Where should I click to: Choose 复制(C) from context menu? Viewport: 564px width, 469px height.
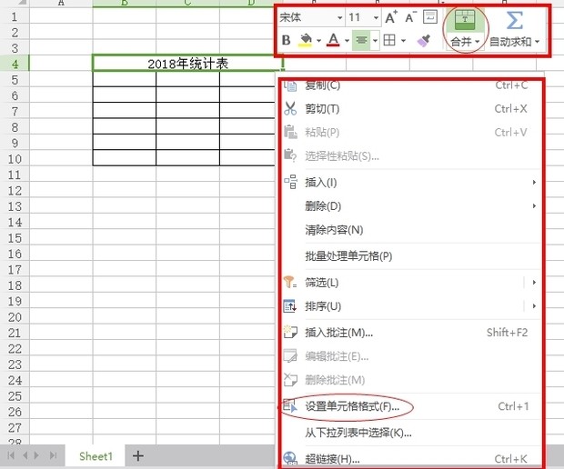[x=411, y=85]
